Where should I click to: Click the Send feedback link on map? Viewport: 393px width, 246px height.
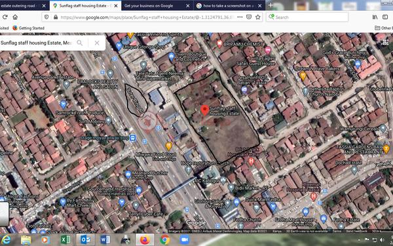click(x=357, y=231)
